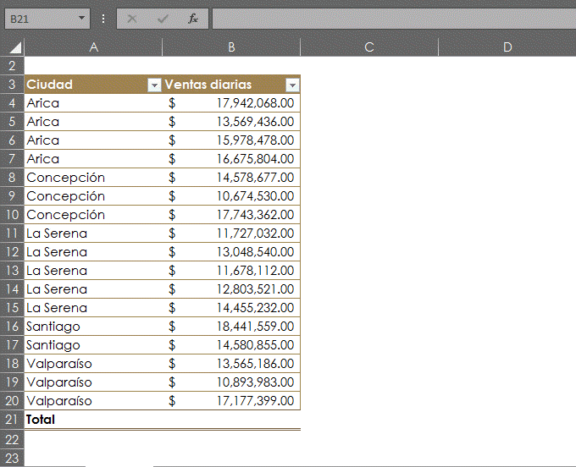The height and width of the screenshot is (467, 576).
Task: Click the Santiago cell in row 16
Action: tap(93, 327)
